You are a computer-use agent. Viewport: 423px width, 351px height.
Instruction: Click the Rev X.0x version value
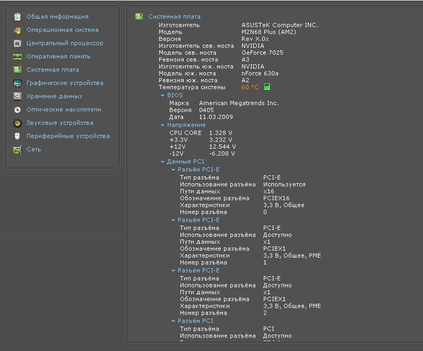point(255,39)
